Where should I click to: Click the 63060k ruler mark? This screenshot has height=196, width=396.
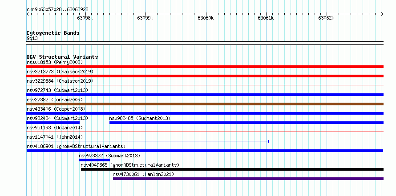tap(206, 18)
